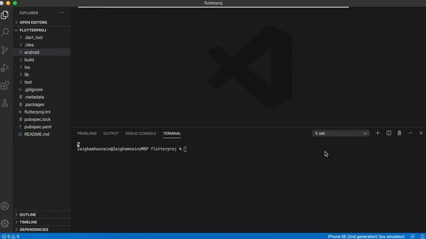
Task: Open Explorer more actions ellipsis
Action: point(62,13)
